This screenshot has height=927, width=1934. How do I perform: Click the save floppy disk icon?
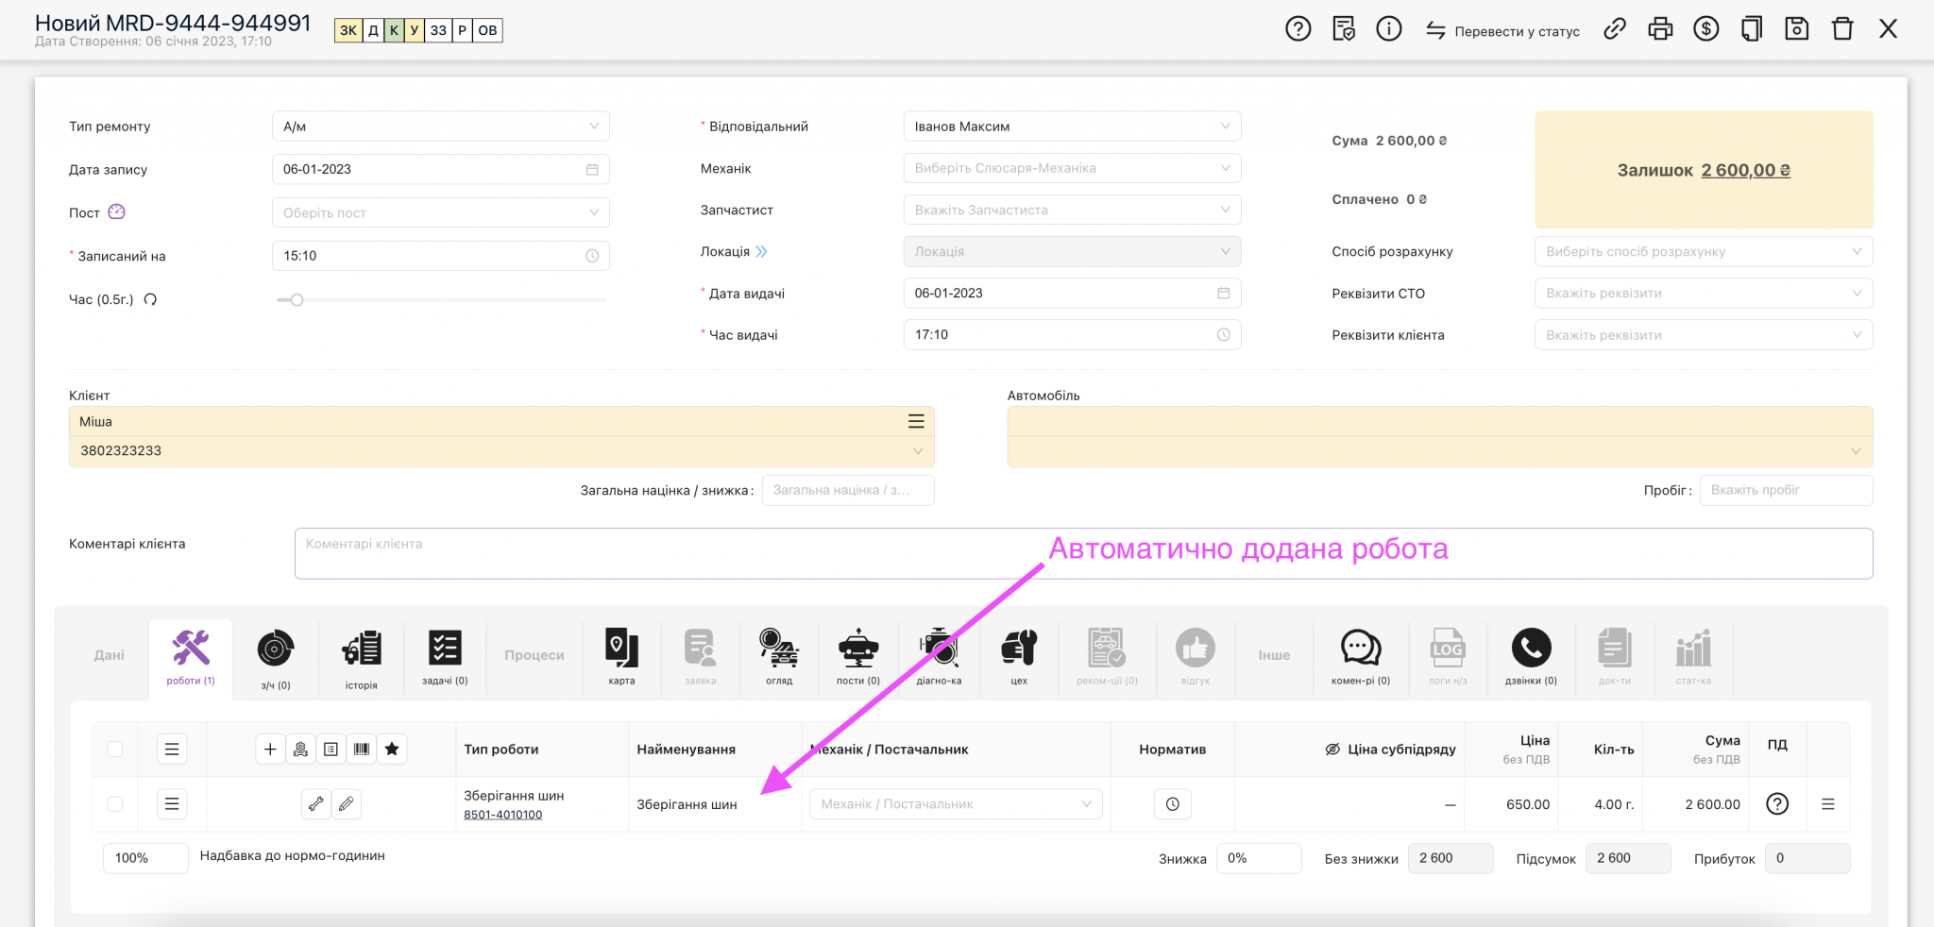coord(1796,29)
